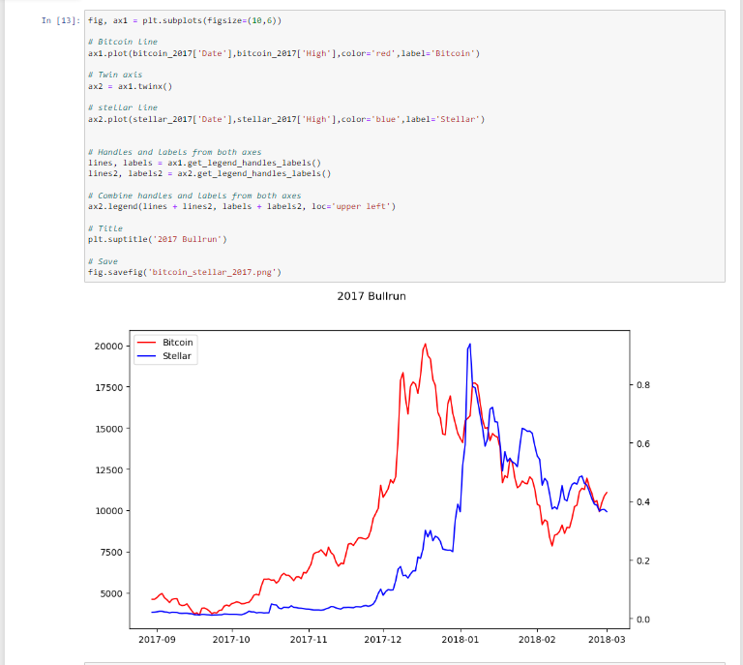Click the # Save comment

click(x=103, y=261)
